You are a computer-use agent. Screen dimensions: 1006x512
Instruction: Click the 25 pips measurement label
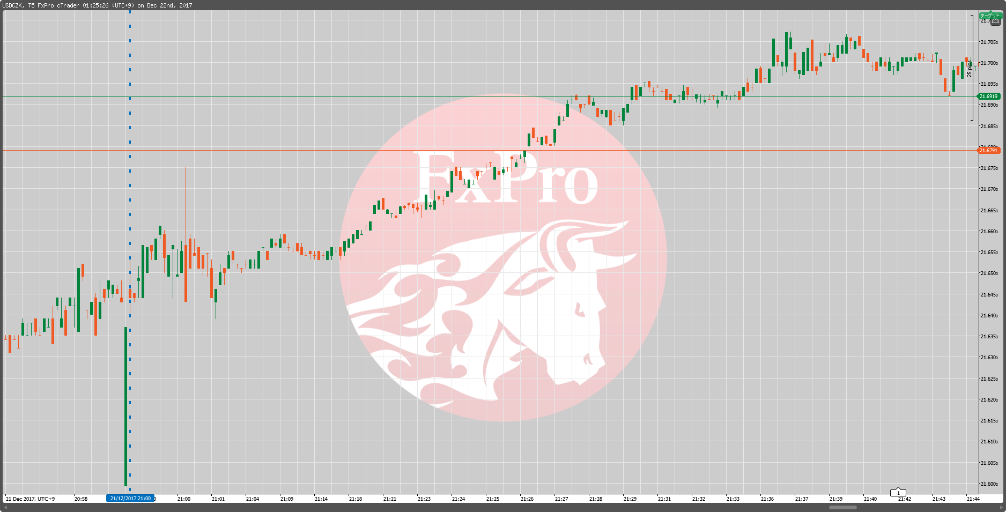point(970,68)
